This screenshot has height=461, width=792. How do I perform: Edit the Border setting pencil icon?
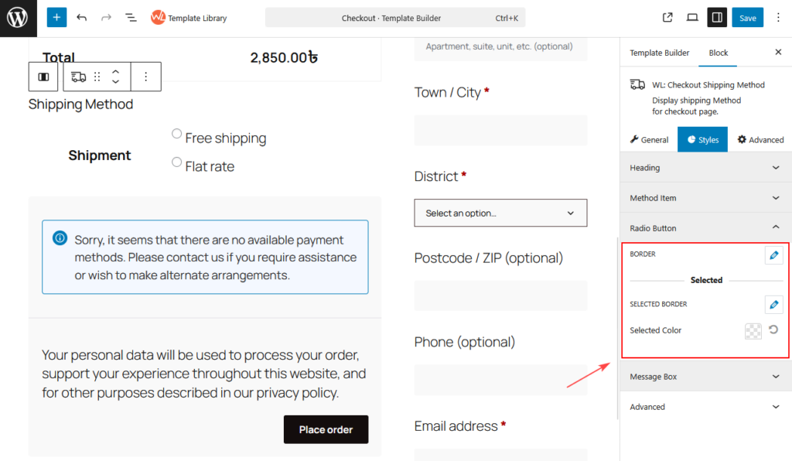coord(773,254)
